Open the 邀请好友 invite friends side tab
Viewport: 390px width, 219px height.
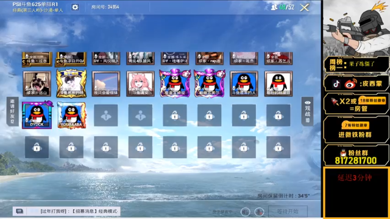pyautogui.click(x=12, y=111)
